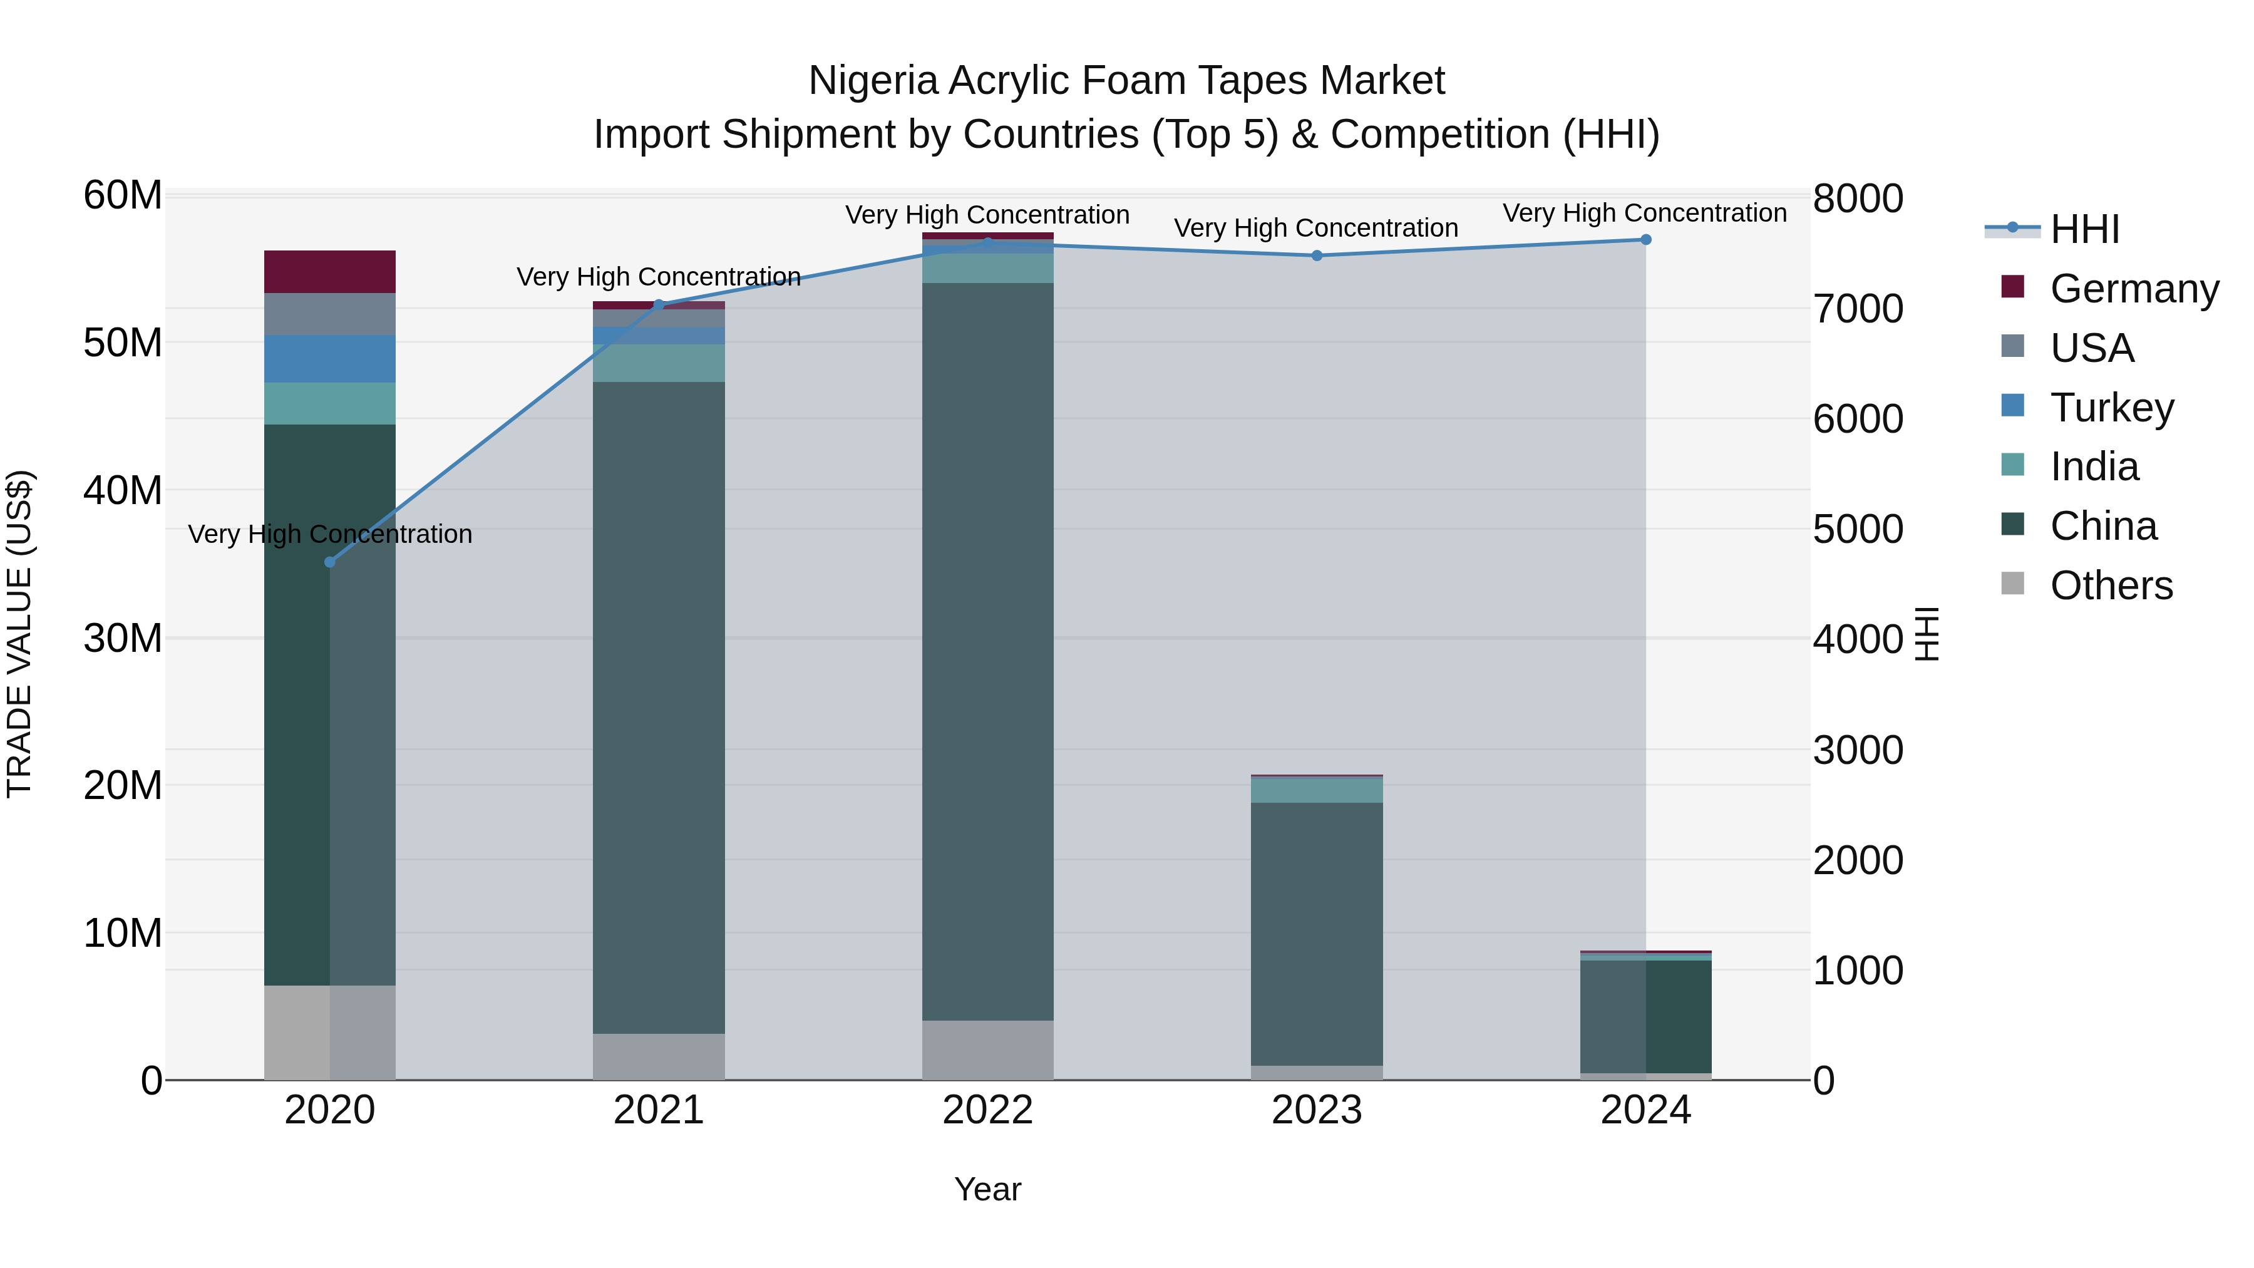Click the USA segment of 2020 bar

pos(330,314)
